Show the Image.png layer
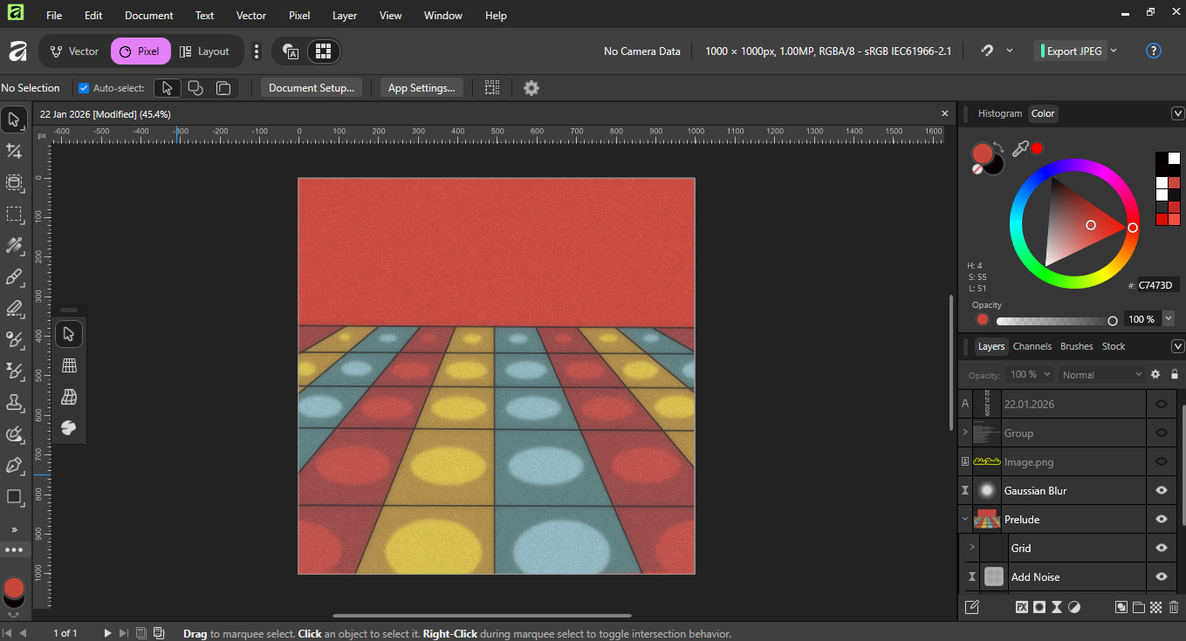 pyautogui.click(x=1162, y=461)
